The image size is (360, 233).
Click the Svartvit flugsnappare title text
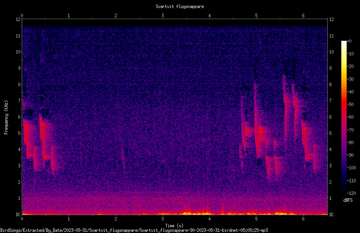click(180, 6)
